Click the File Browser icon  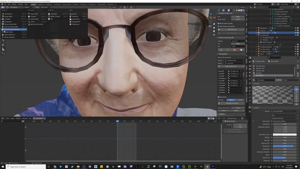(x=70, y=19)
